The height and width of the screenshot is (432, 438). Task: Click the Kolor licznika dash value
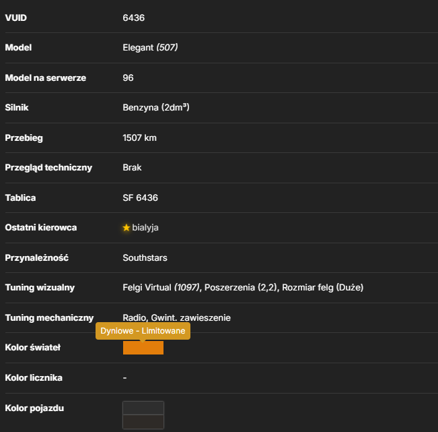124,378
